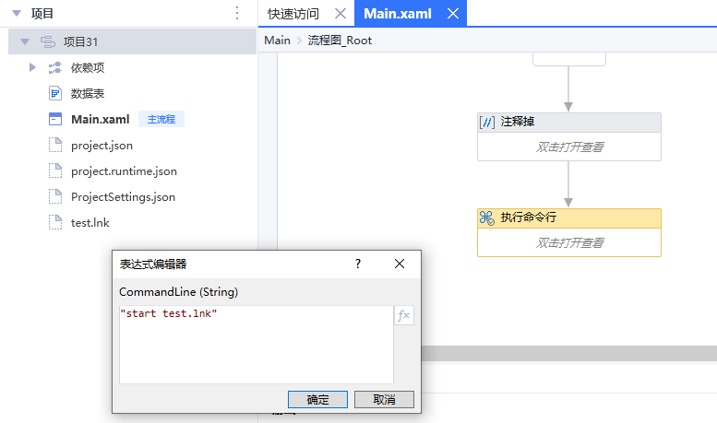This screenshot has height=423, width=717.
Task: Click the 依赖项 dependencies icon
Action: click(x=54, y=67)
